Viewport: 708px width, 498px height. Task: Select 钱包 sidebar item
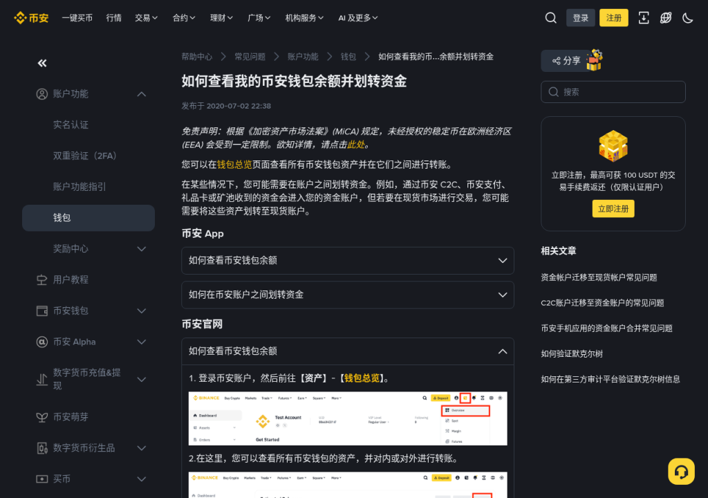click(x=88, y=218)
